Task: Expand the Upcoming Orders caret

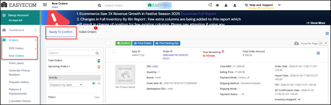Action: [69, 66]
